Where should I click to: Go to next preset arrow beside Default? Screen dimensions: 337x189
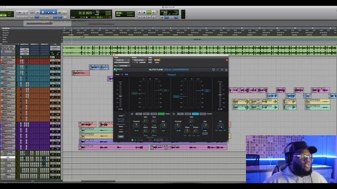pos(182,75)
